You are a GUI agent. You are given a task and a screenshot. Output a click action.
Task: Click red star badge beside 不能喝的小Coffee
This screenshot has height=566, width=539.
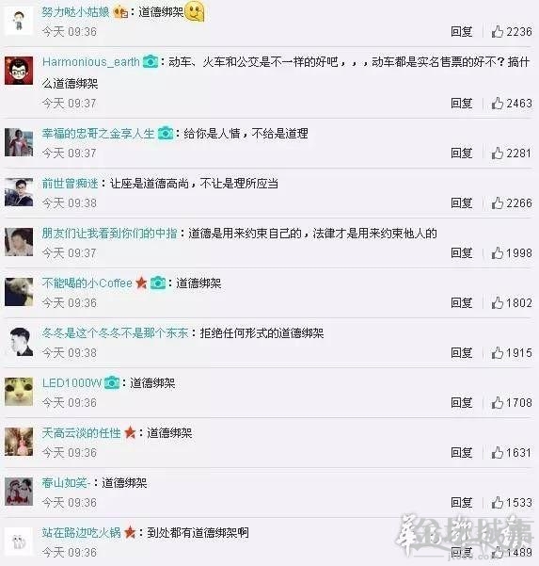click(141, 283)
